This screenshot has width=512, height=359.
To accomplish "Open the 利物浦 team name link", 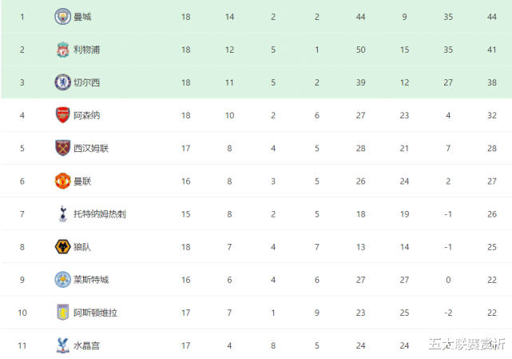I will tap(86, 50).
